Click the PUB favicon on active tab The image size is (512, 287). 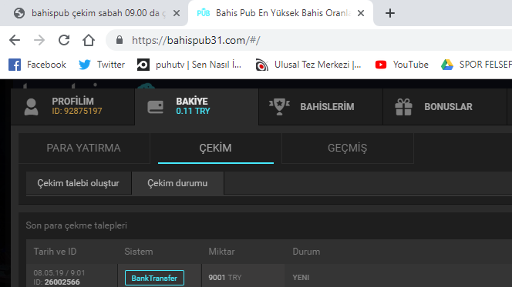pos(203,13)
